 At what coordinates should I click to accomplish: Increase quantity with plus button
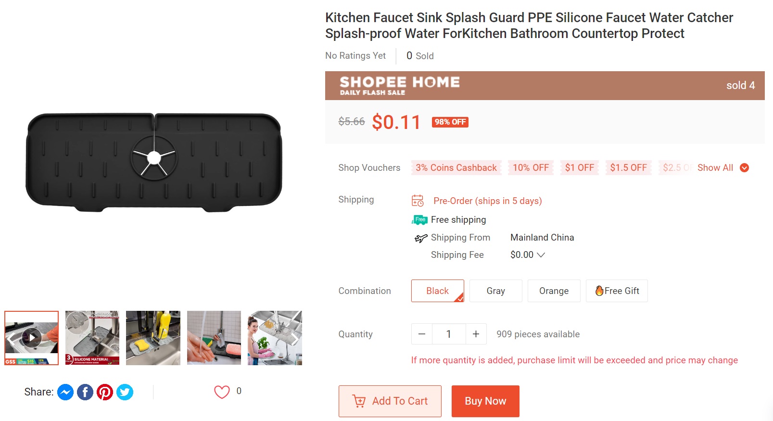click(476, 334)
